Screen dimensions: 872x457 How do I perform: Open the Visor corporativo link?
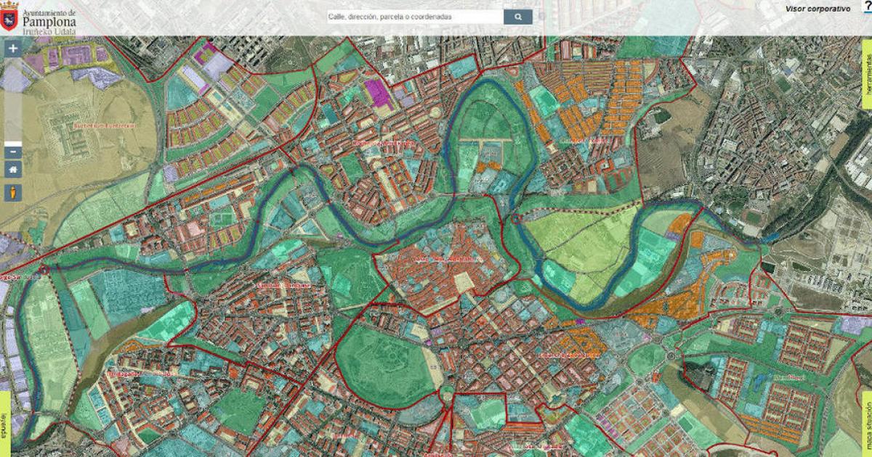click(x=817, y=9)
